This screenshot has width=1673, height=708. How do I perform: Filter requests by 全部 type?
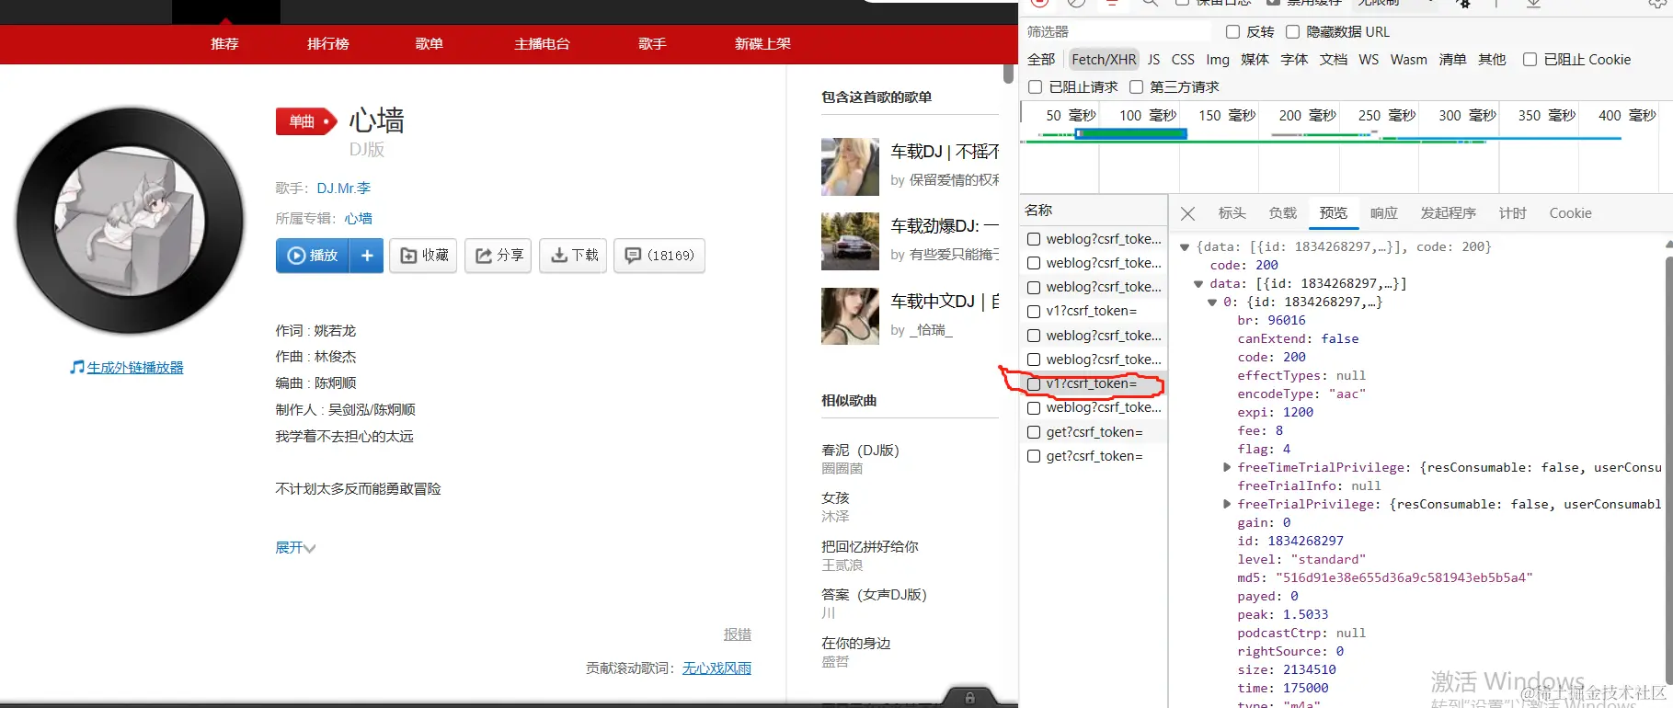tap(1041, 60)
